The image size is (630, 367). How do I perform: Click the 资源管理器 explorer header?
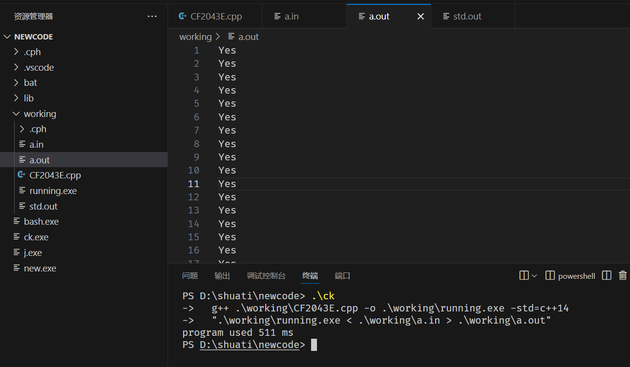point(33,17)
